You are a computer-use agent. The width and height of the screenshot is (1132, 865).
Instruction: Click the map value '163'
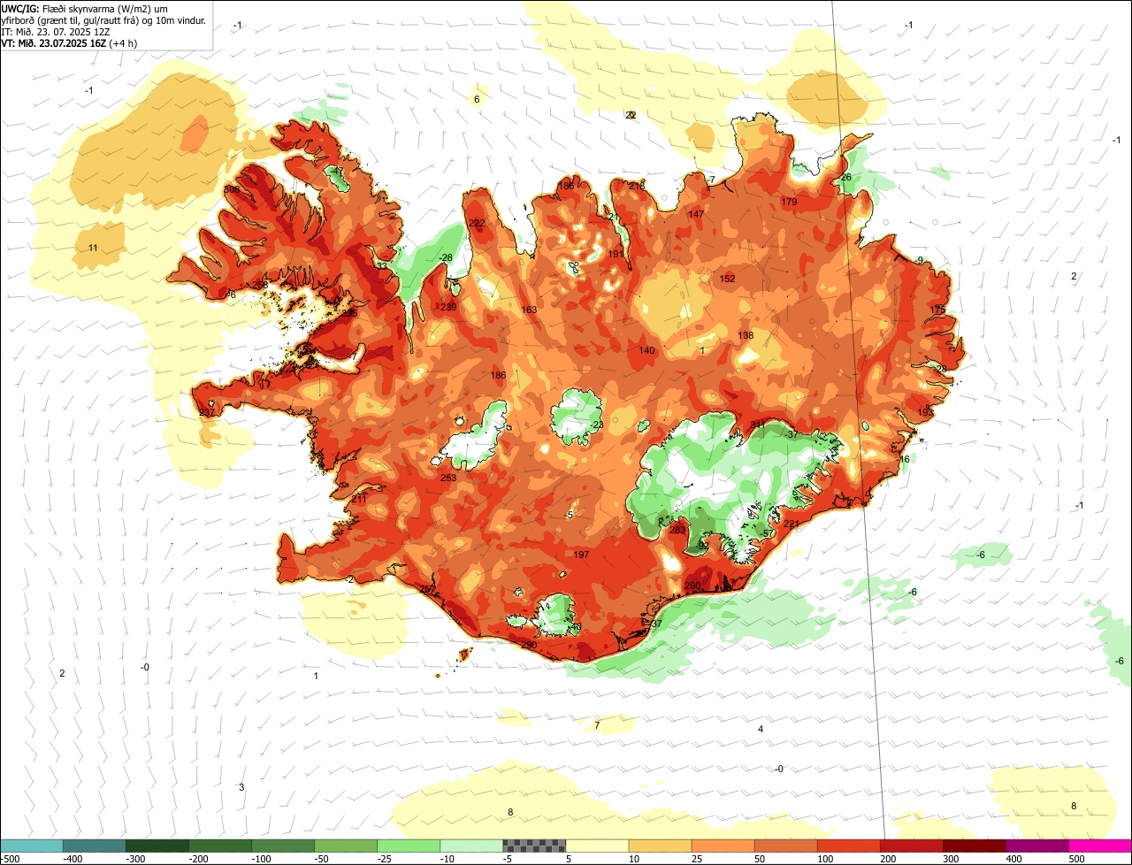529,310
